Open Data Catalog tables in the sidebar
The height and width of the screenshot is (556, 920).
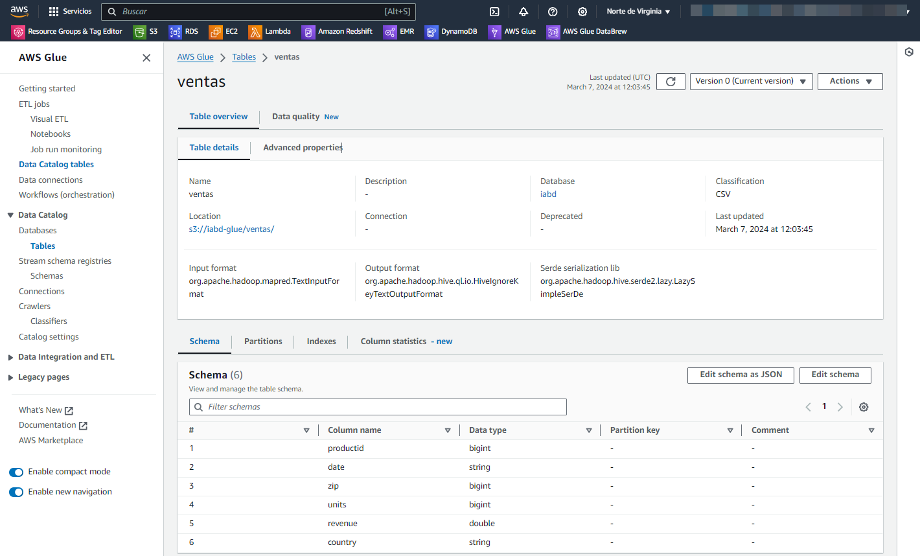[56, 165]
